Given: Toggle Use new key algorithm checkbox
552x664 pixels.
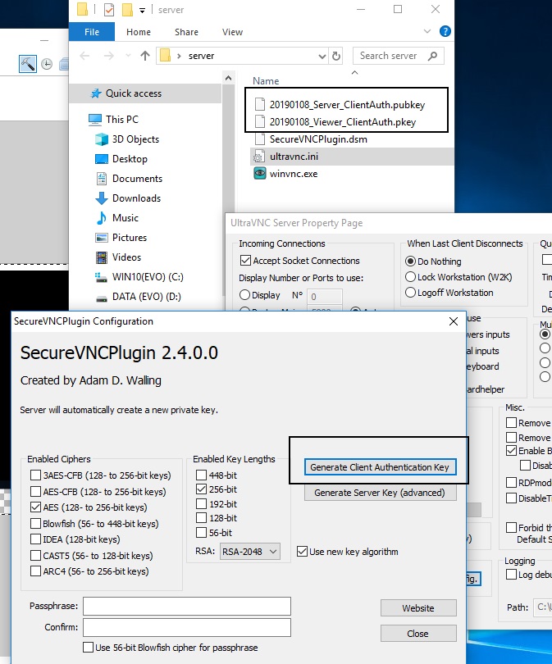Looking at the screenshot, I should (302, 552).
